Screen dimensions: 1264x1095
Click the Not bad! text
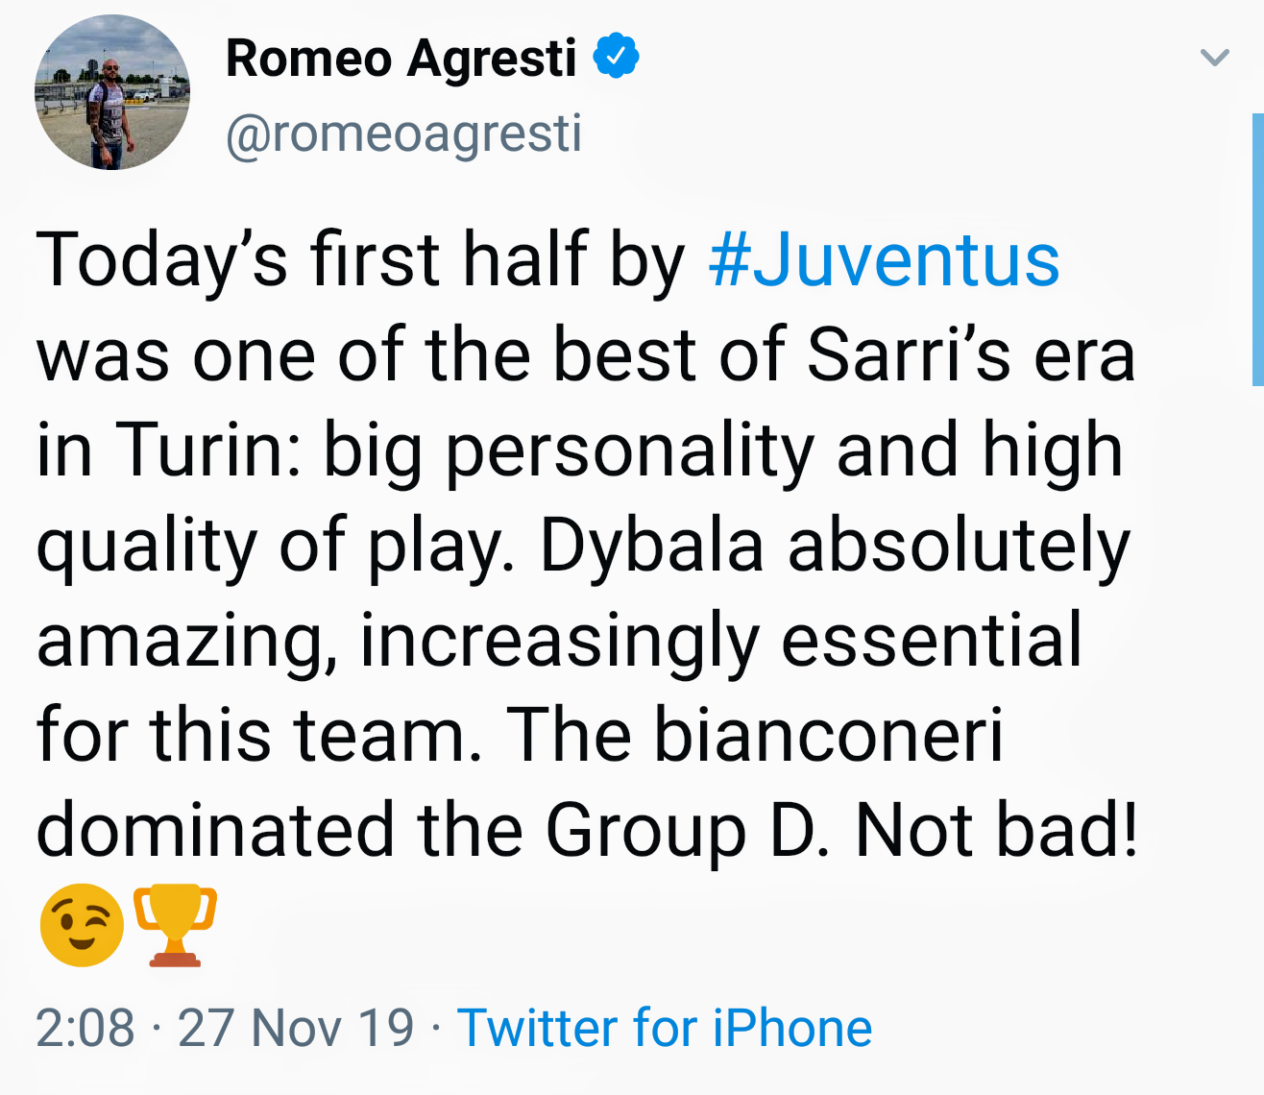pos(996,831)
